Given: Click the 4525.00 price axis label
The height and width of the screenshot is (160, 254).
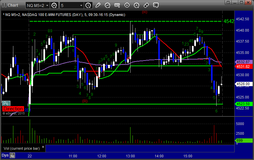Looking at the screenshot, I should 242,97.
